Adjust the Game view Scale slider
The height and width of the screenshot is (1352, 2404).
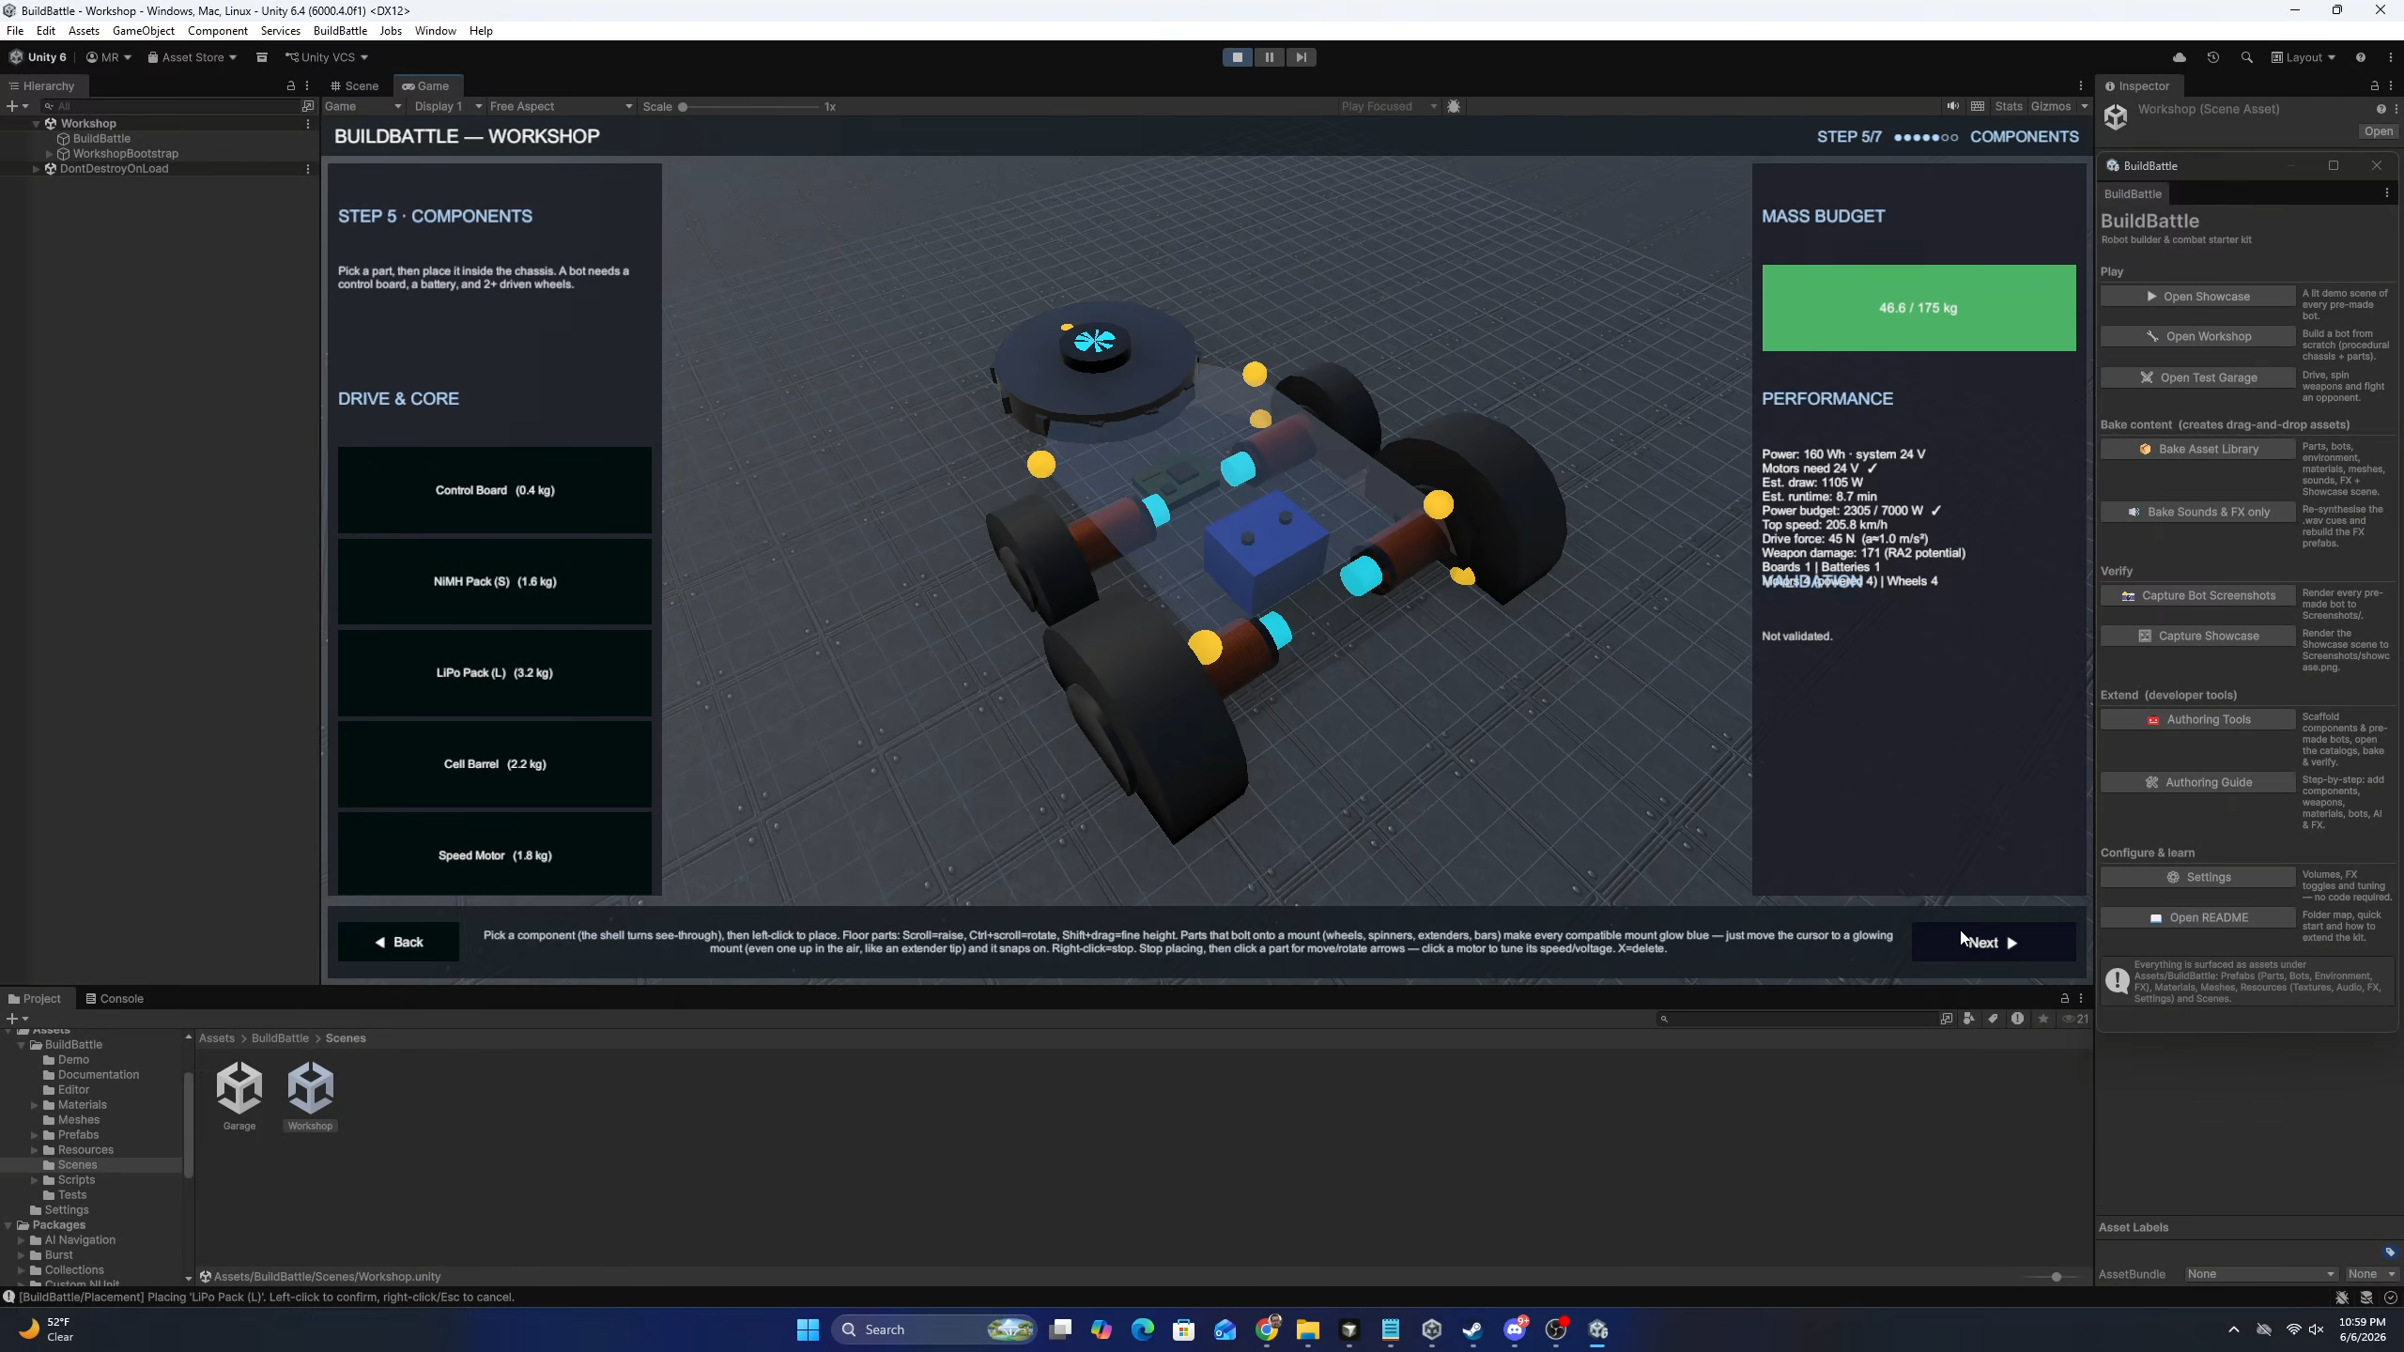[x=749, y=106]
